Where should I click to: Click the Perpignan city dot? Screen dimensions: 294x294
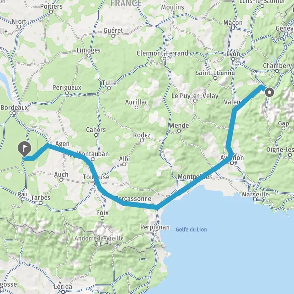coord(154,232)
